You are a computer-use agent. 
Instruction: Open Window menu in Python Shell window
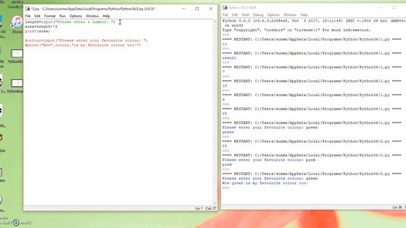pos(290,15)
